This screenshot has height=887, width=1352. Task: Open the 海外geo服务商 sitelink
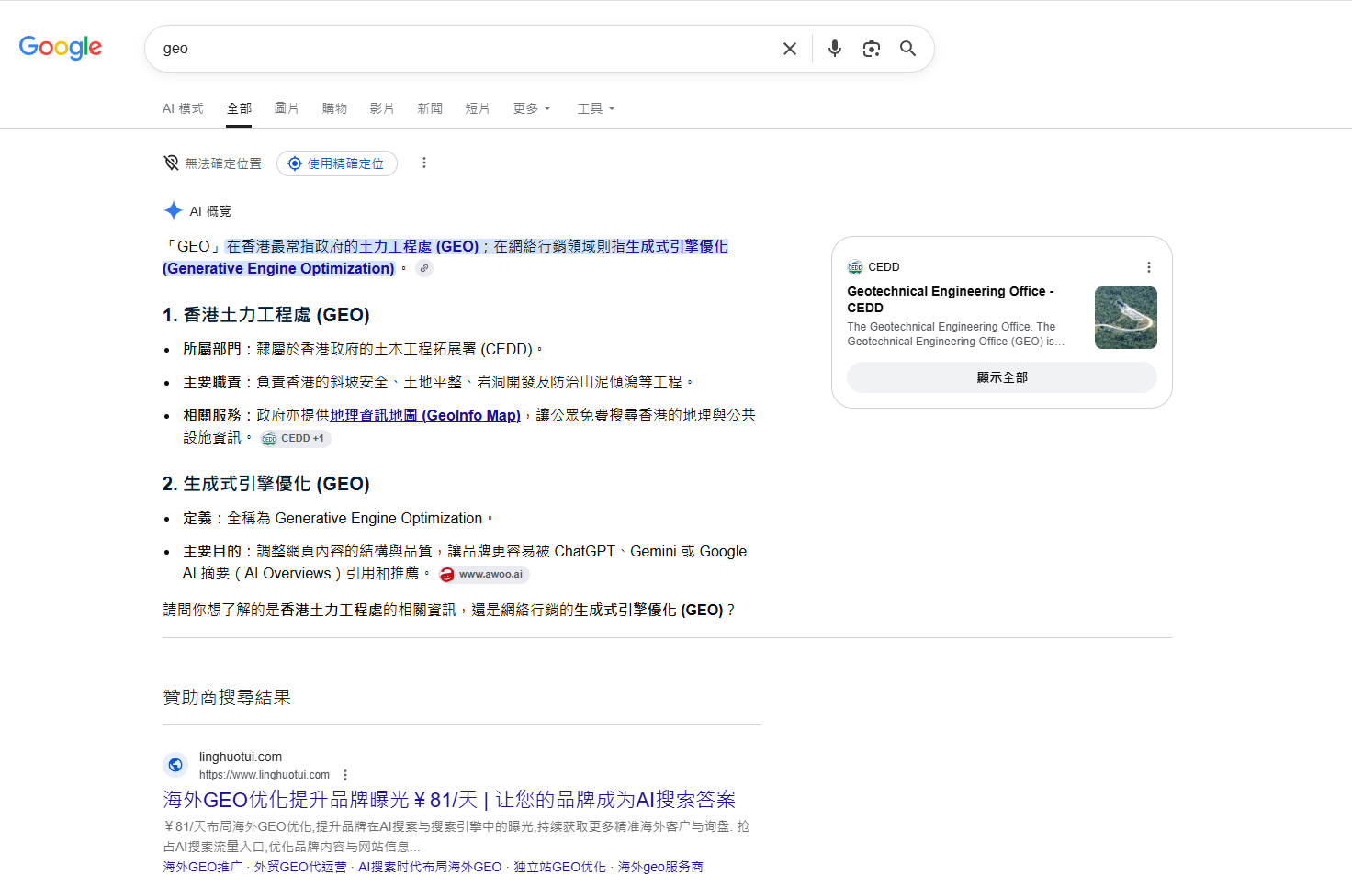point(660,867)
